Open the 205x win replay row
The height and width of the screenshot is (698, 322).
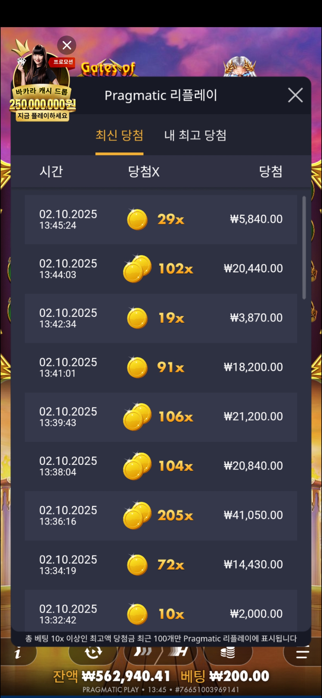point(161,515)
